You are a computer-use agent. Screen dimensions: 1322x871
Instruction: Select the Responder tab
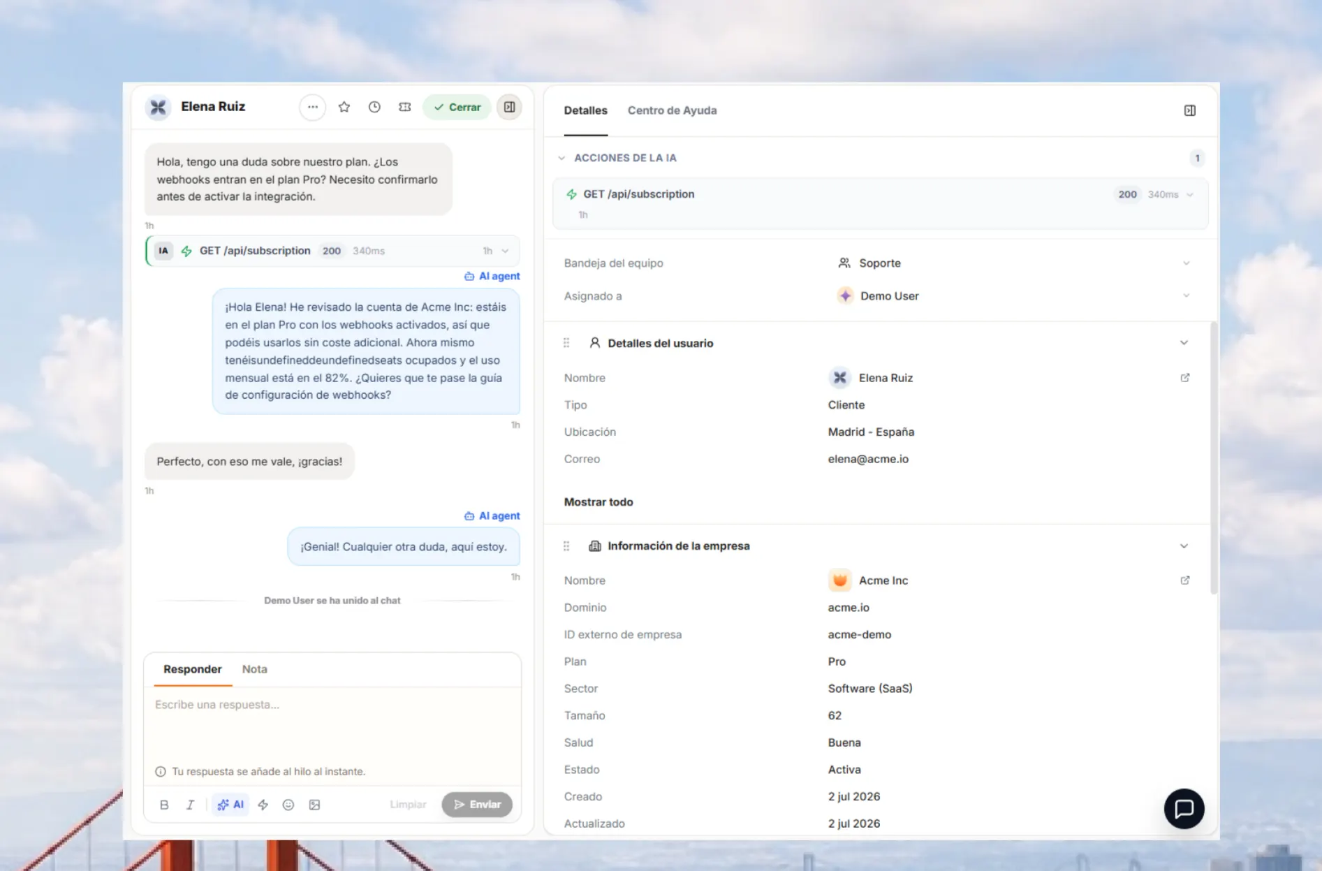pyautogui.click(x=192, y=669)
